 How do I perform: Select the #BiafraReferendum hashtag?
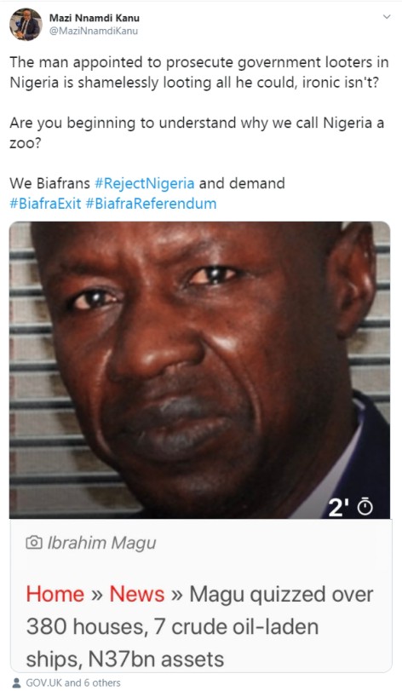coord(151,204)
